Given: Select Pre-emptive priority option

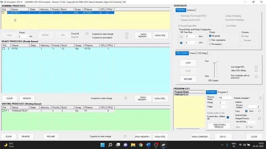Looking at the screenshot, I should click(210, 44).
